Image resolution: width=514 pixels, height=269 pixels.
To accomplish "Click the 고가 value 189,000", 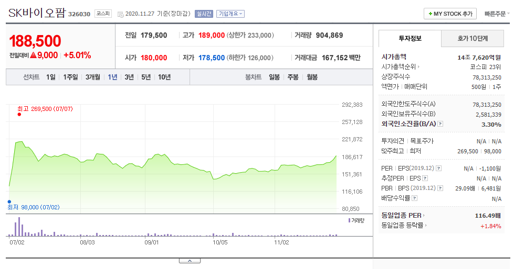I will point(212,35).
